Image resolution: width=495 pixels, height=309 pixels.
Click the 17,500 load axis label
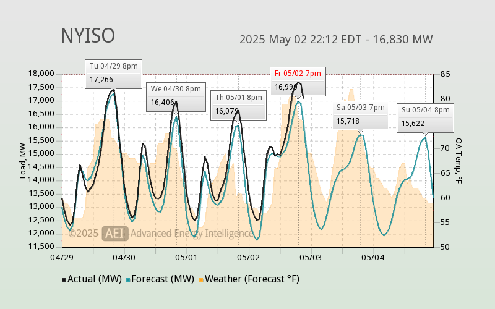41,87
